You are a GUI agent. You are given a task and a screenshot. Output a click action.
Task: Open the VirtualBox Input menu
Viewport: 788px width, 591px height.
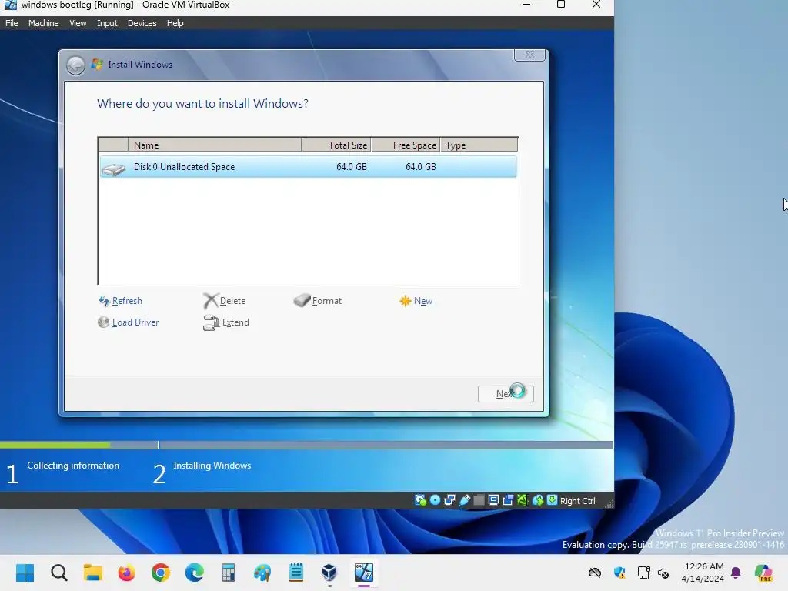click(x=107, y=23)
